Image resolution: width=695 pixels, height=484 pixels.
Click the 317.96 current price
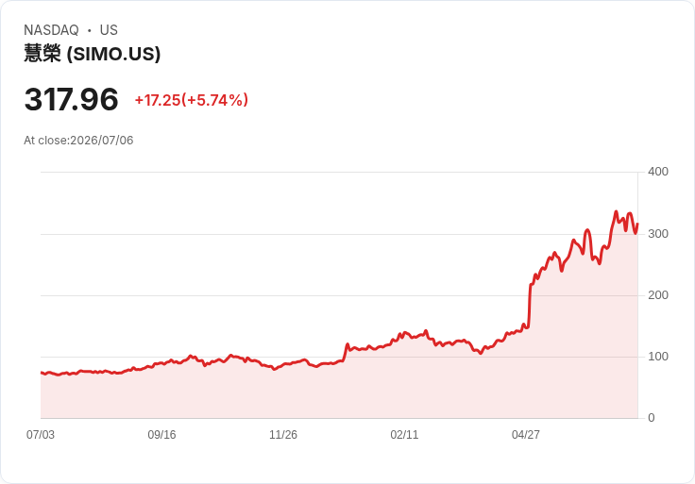point(72,99)
